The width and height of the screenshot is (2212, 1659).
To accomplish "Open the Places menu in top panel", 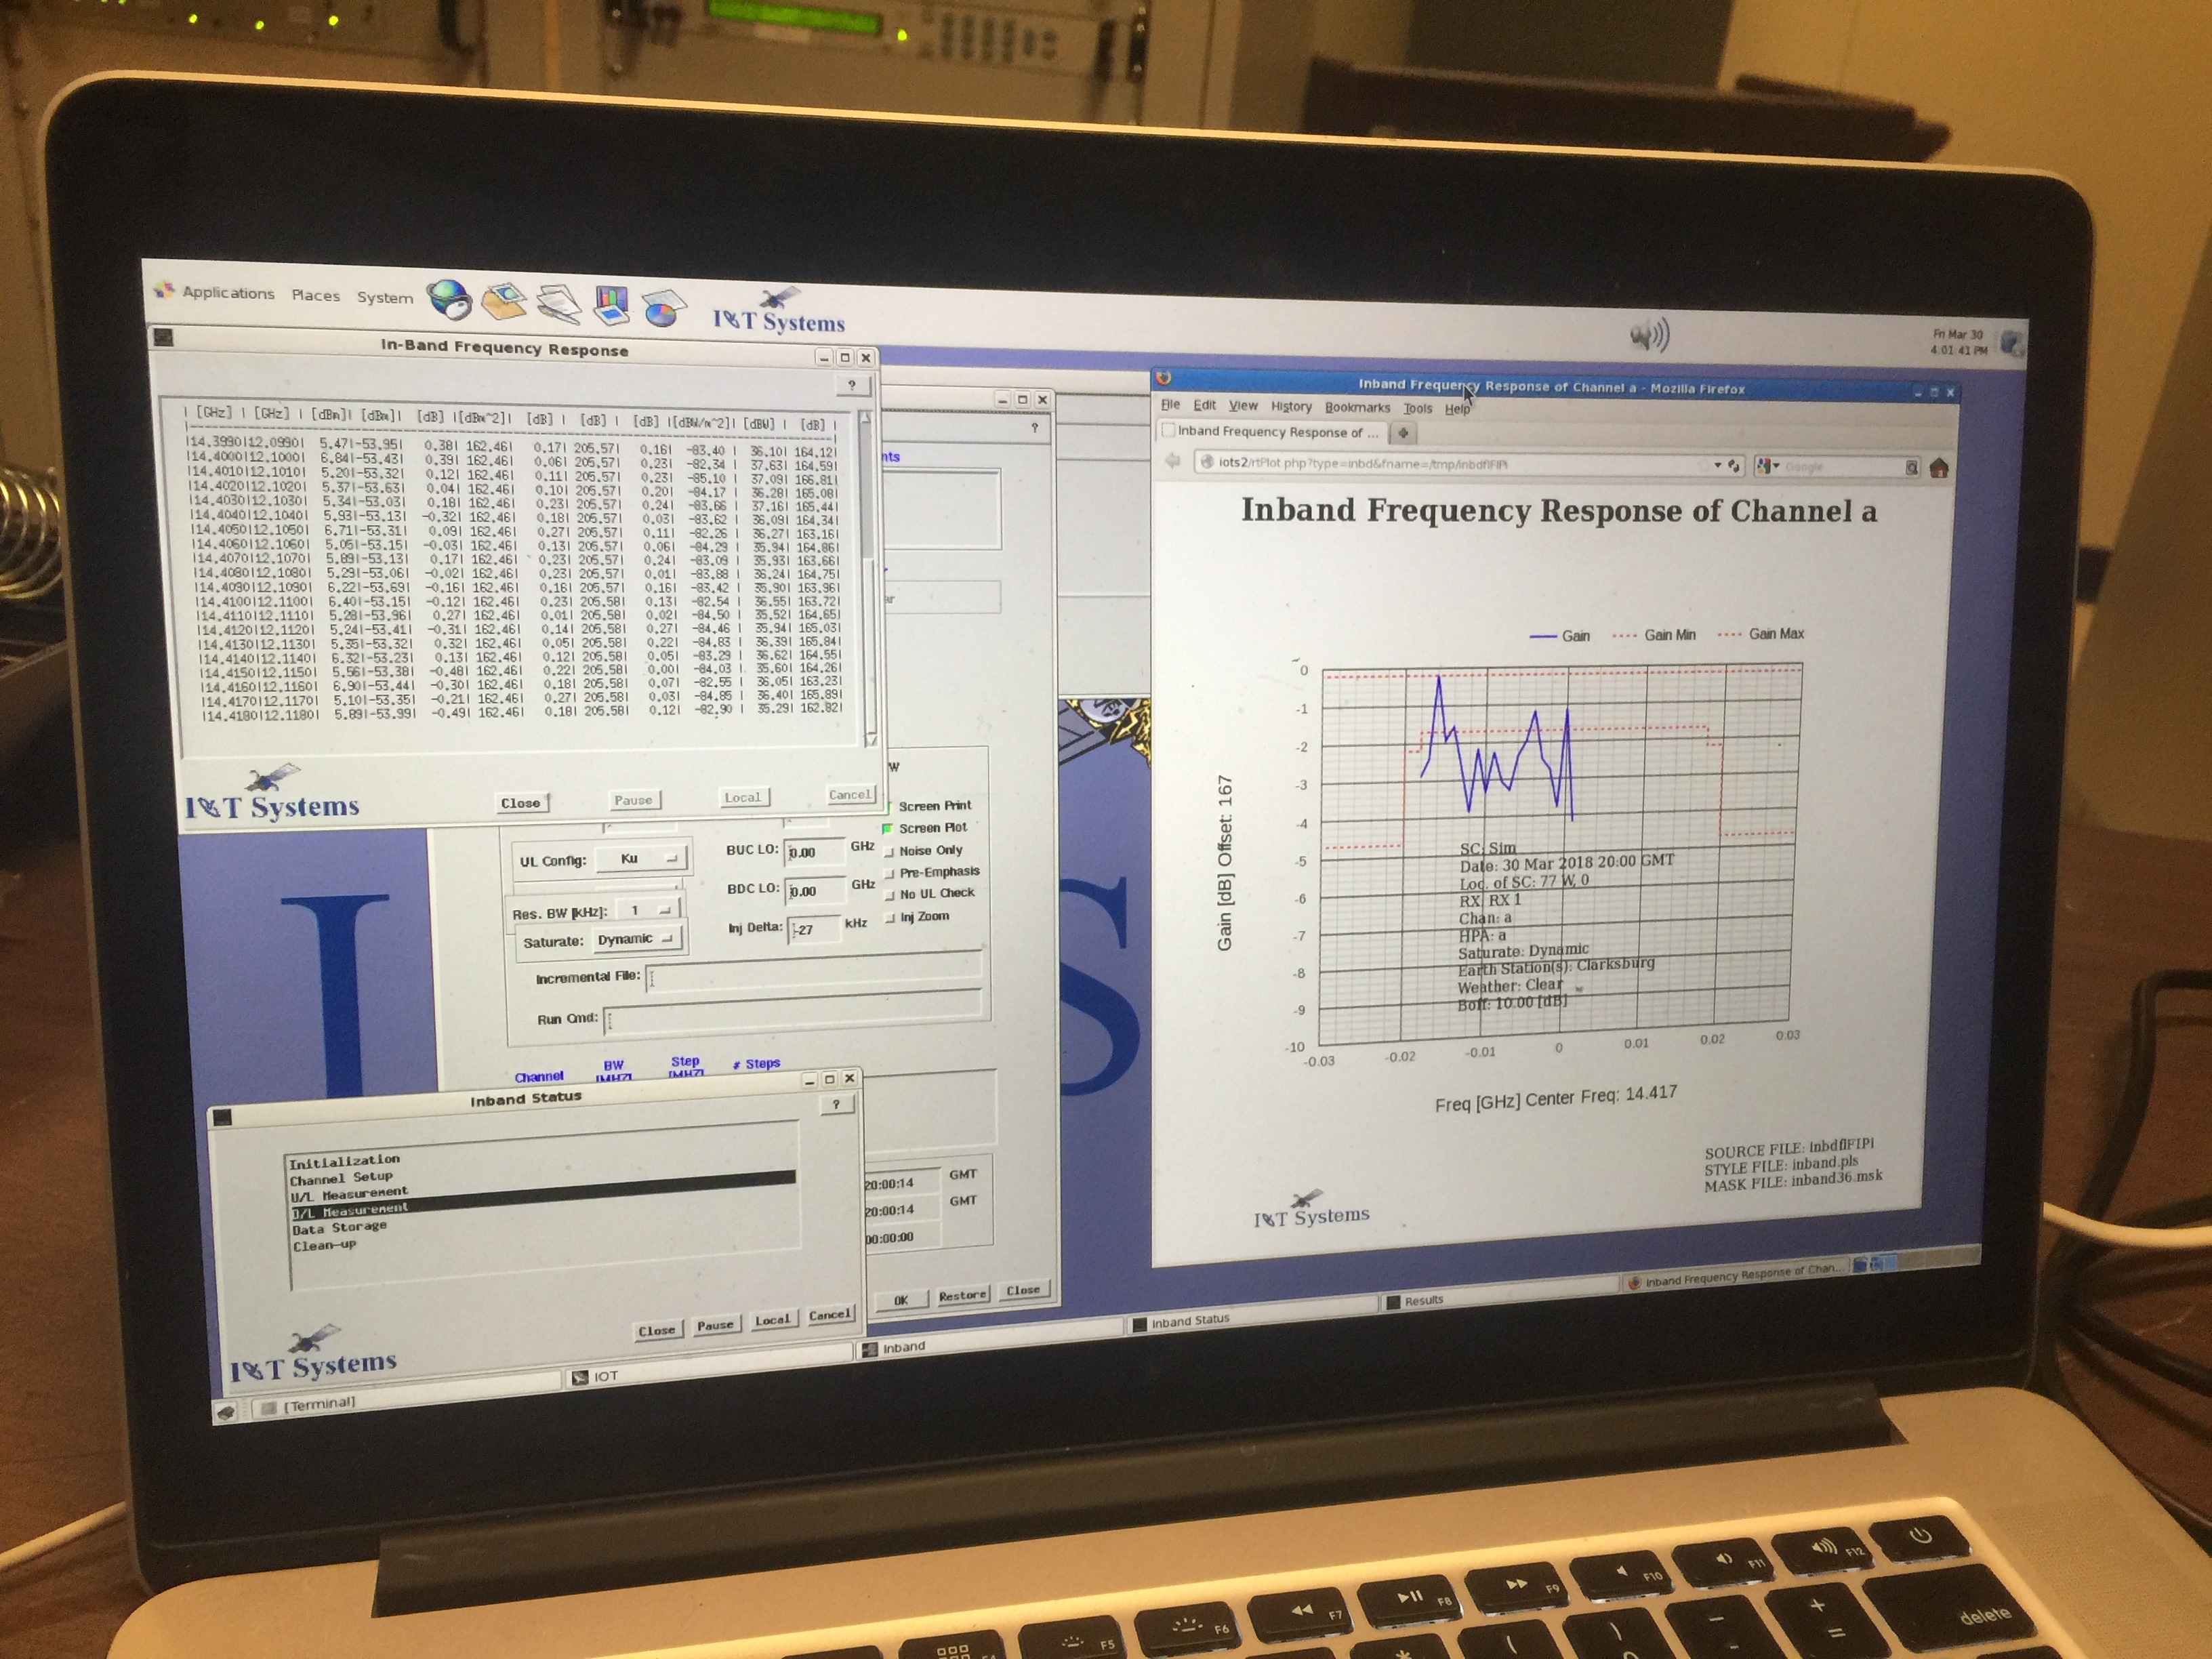I will 315,295.
